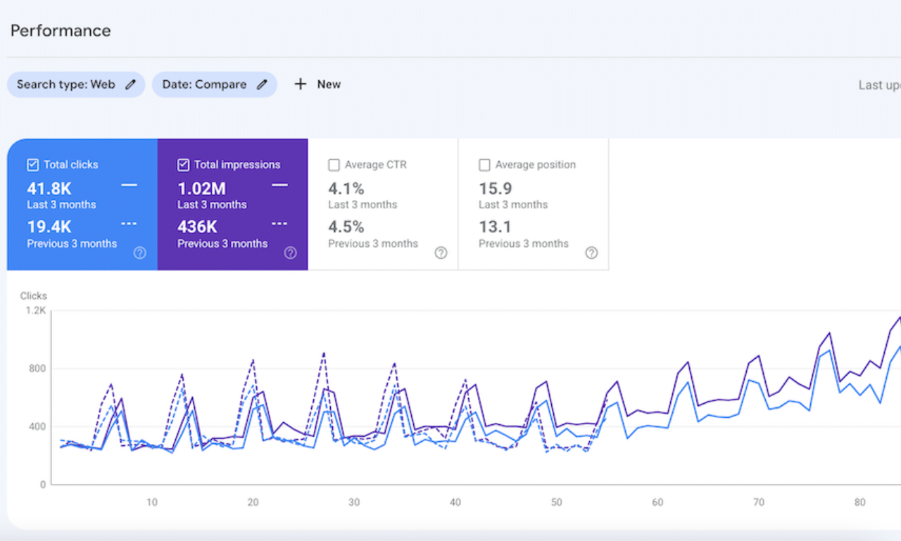
Task: Click the Clicks axis label on chart
Action: (34, 295)
